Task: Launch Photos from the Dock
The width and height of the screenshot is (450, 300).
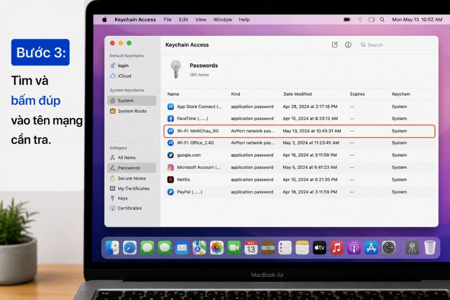Action: (216, 248)
